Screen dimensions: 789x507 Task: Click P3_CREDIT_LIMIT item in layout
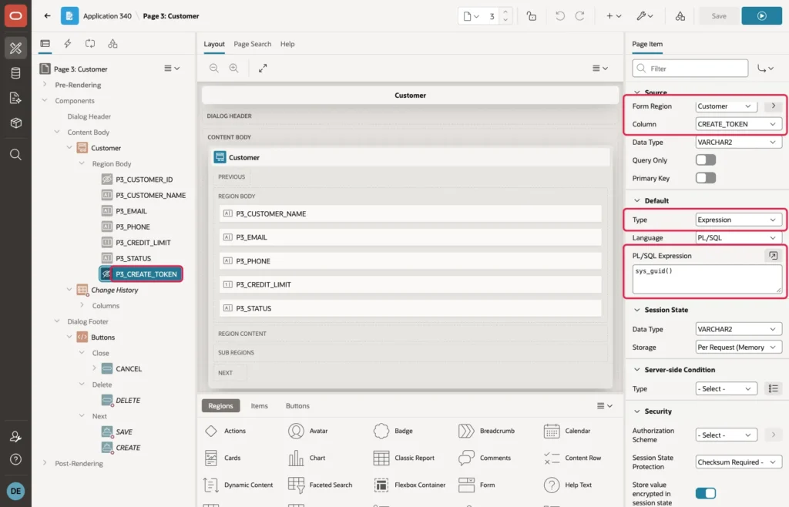[x=410, y=284]
